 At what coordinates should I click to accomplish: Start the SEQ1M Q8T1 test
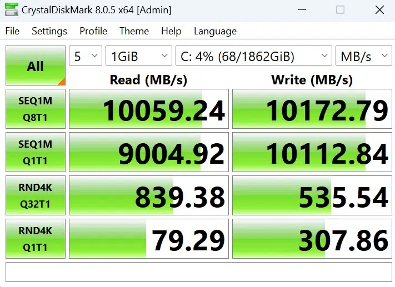[36, 109]
